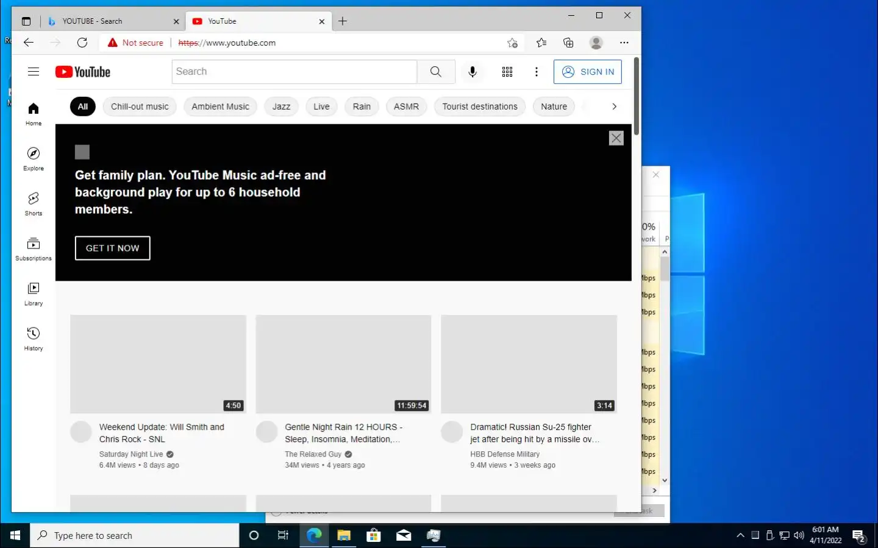The height and width of the screenshot is (548, 878).
Task: Open the Windows Start menu
Action: click(15, 535)
